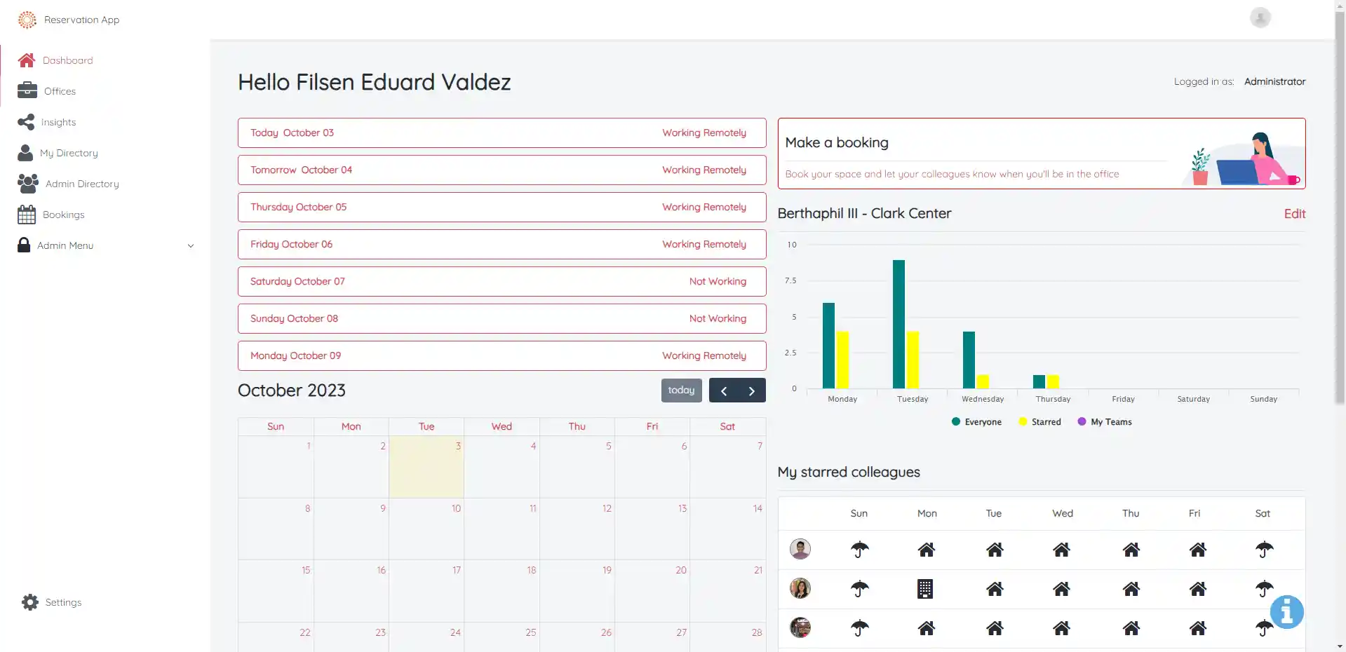Open the user avatar in the top bar
1346x652 pixels.
(1260, 18)
